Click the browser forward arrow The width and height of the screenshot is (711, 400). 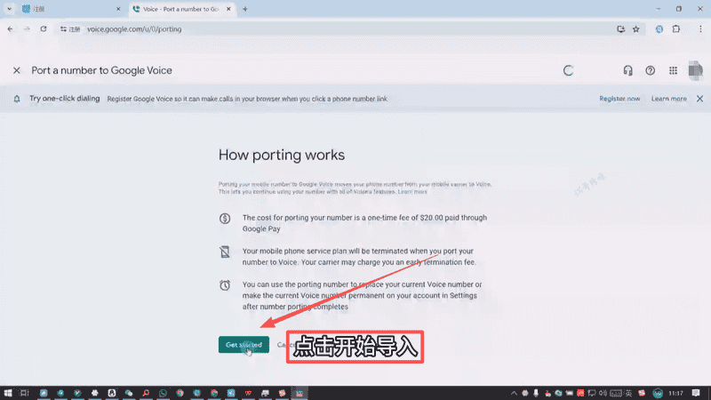coord(27,29)
